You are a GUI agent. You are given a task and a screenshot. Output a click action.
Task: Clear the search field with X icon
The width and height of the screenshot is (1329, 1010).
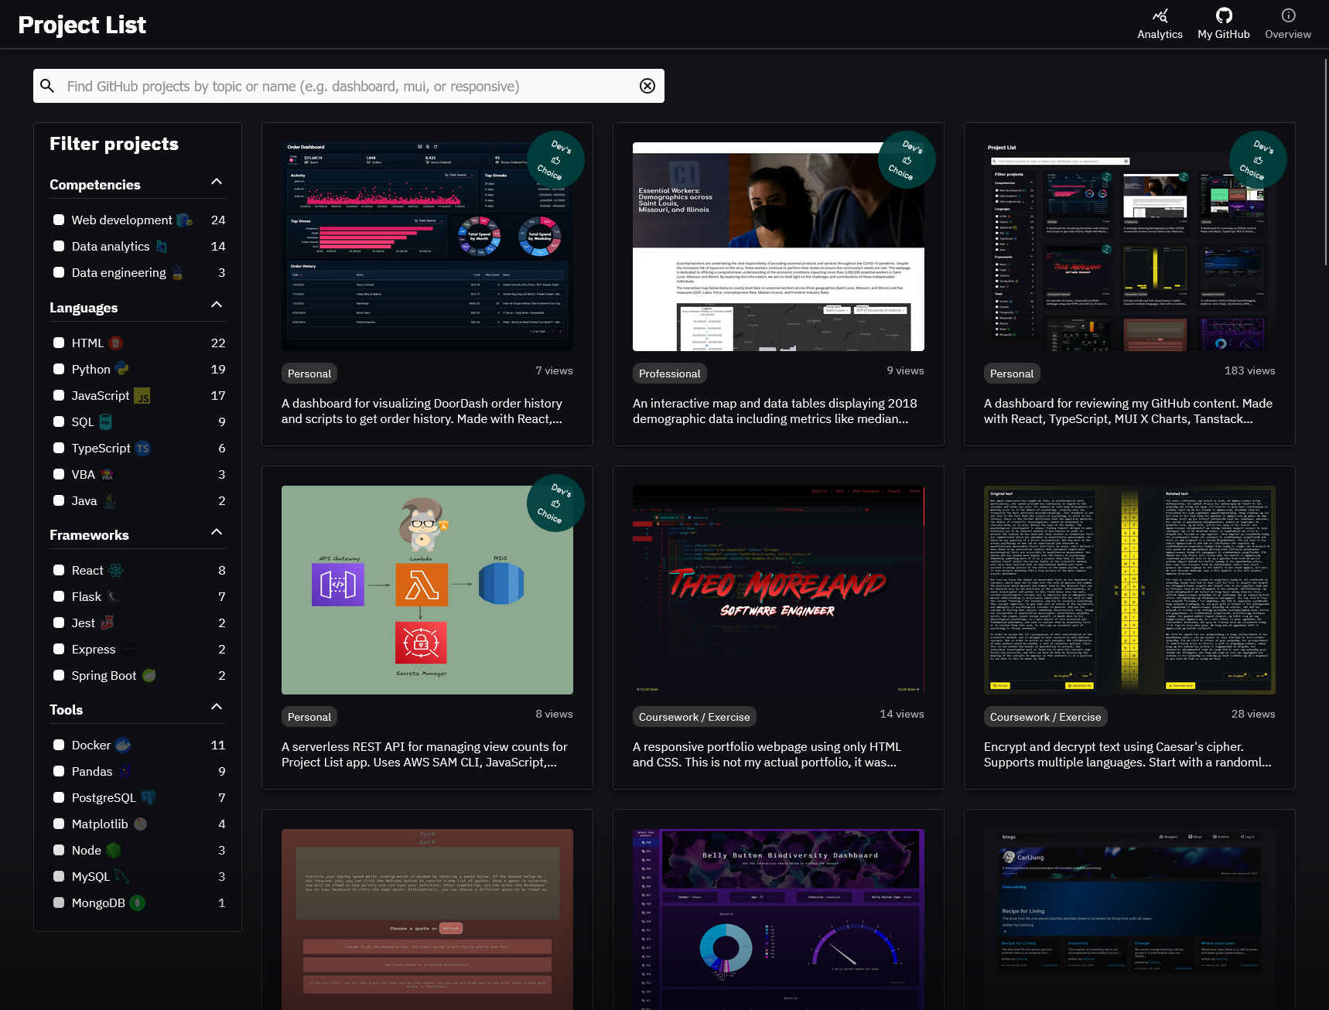pos(647,86)
